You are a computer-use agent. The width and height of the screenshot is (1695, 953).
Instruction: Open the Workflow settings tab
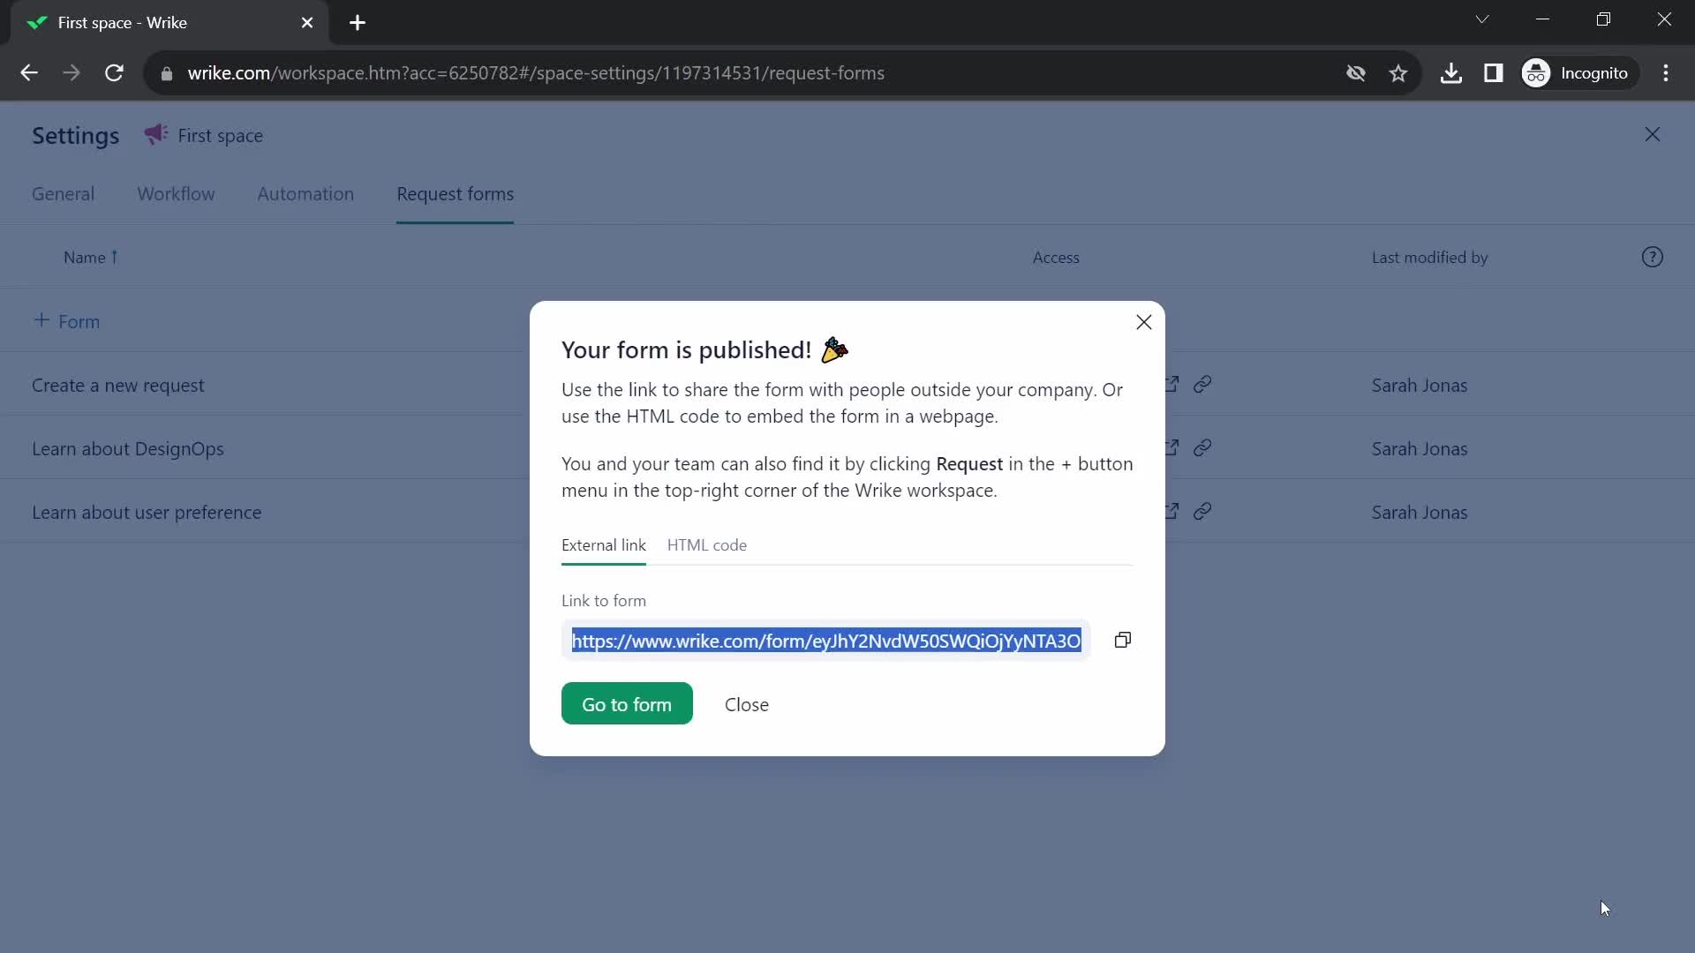click(x=176, y=194)
